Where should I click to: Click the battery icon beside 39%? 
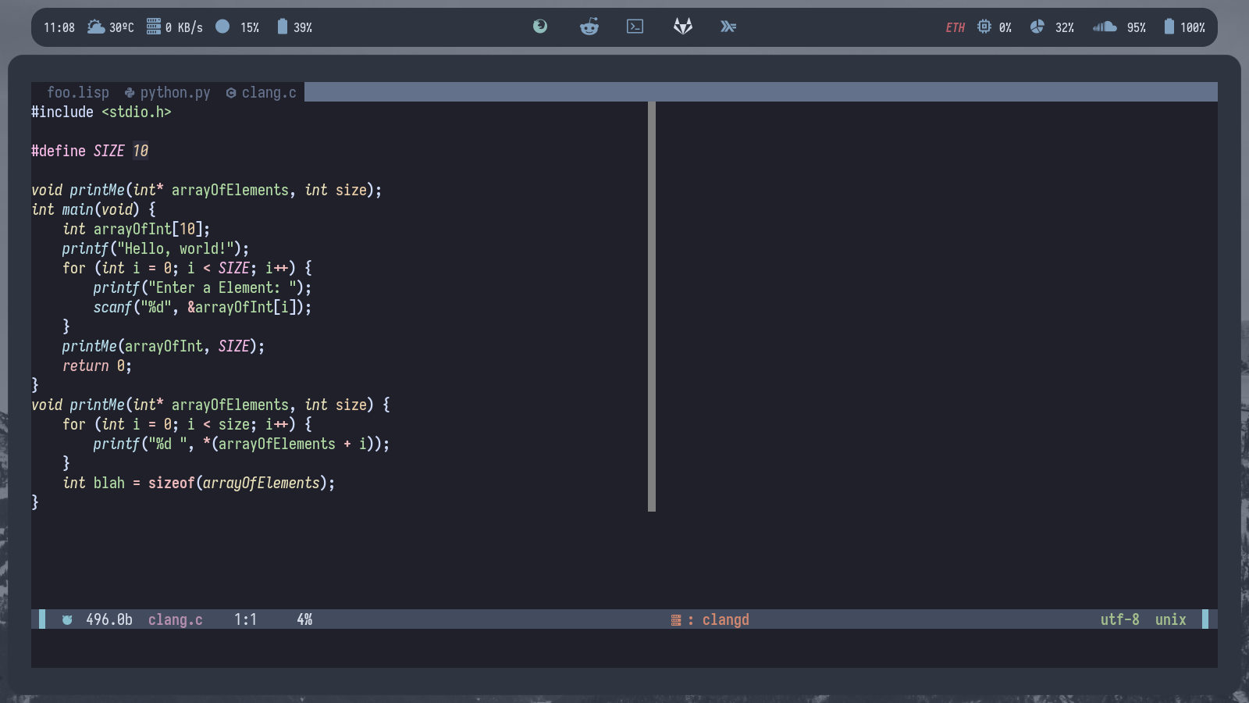pyautogui.click(x=283, y=27)
